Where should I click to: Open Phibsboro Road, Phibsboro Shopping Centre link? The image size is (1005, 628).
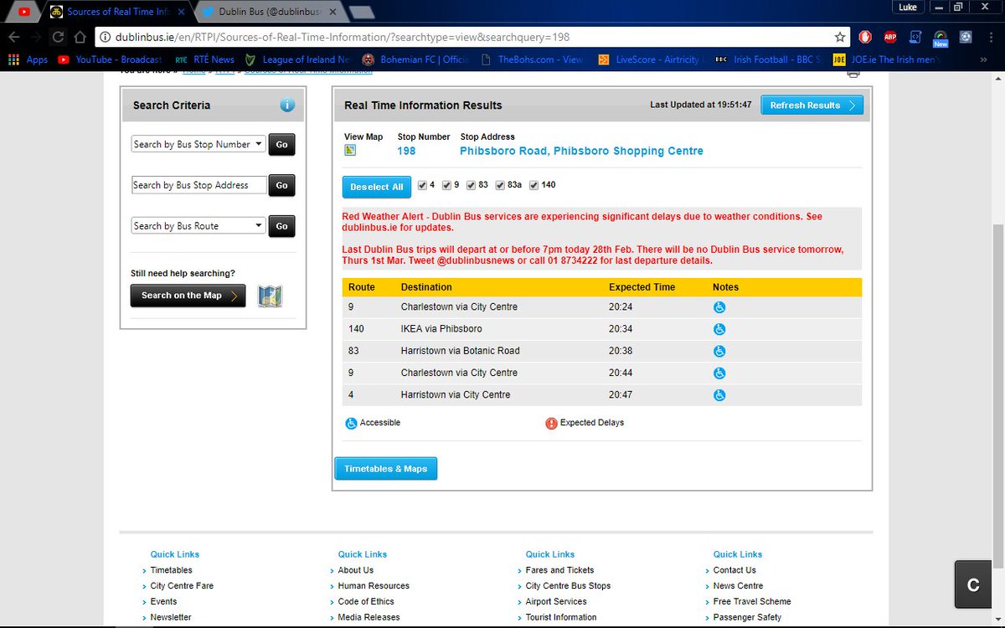pyautogui.click(x=581, y=152)
